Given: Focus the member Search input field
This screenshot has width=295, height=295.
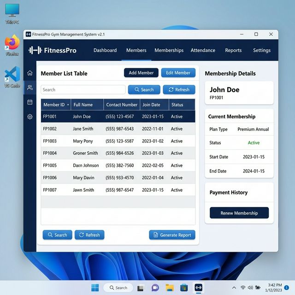Looking at the screenshot, I should (83, 89).
